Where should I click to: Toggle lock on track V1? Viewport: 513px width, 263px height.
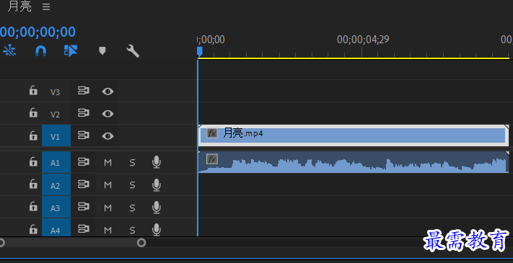click(33, 135)
